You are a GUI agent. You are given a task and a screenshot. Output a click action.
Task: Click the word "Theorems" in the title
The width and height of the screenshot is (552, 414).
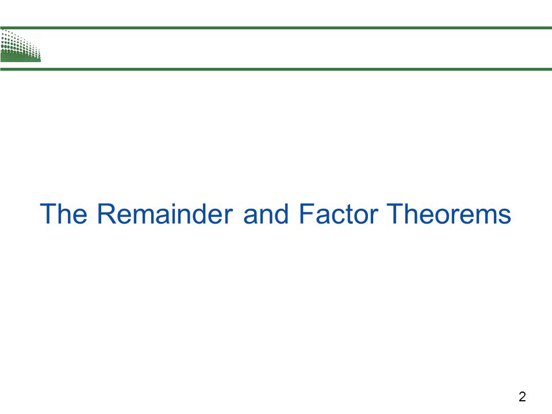click(x=449, y=214)
